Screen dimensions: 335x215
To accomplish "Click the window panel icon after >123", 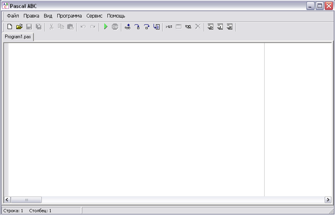I will (179, 27).
